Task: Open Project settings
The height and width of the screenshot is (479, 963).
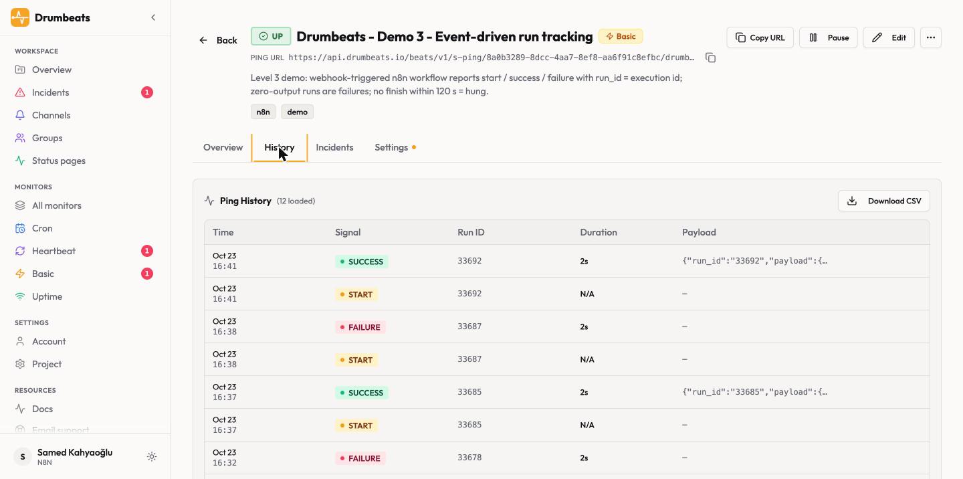Action: click(47, 364)
